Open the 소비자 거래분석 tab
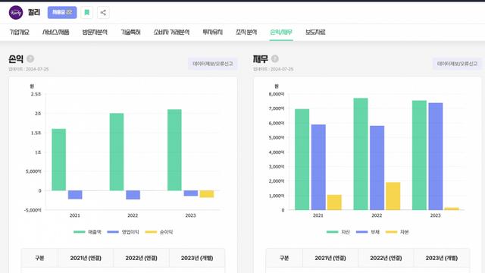Viewport: 485px width, 273px height. coord(171,32)
